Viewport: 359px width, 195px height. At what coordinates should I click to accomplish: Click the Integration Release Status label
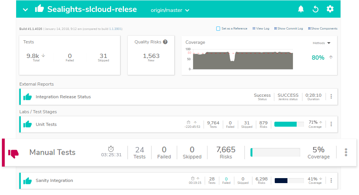pos(63,97)
